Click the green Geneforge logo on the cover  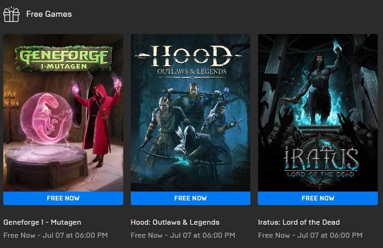(64, 59)
